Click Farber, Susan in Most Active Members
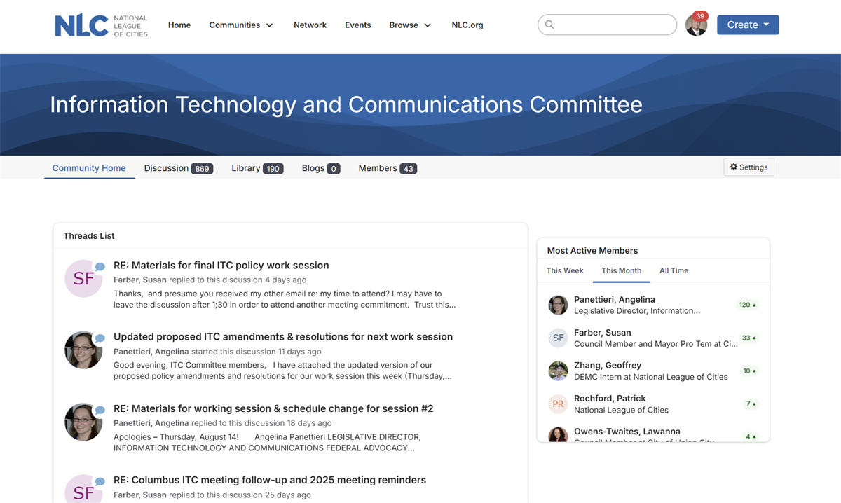841x503 pixels. point(603,333)
